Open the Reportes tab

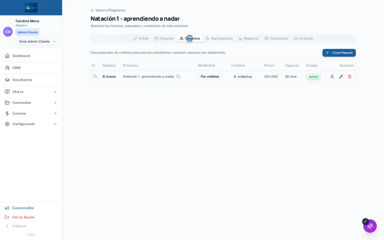pos(248,38)
